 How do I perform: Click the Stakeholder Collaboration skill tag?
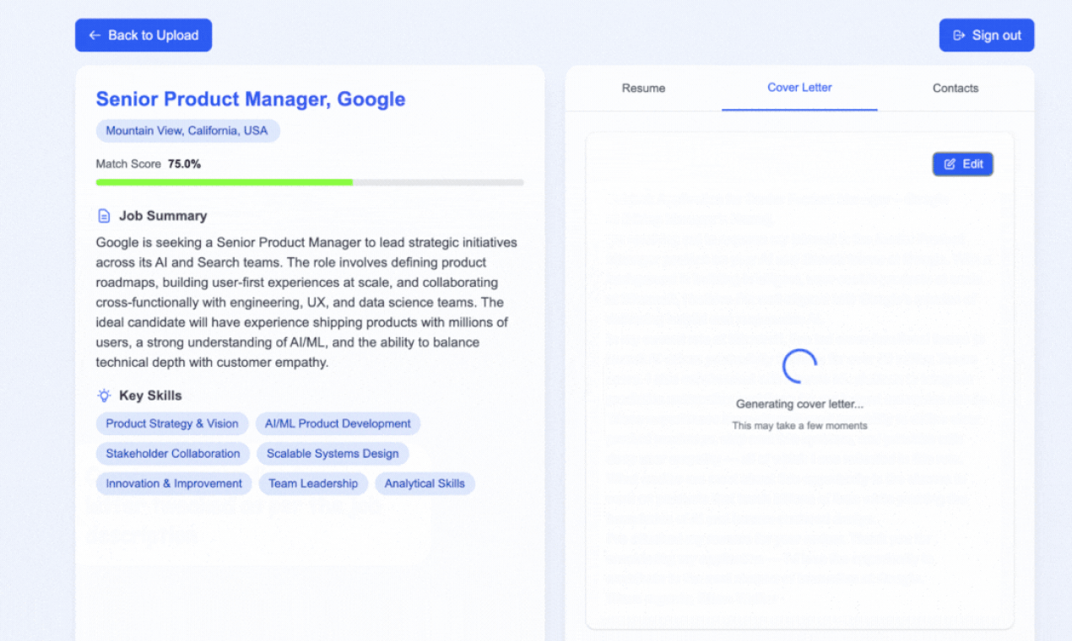[x=173, y=454]
